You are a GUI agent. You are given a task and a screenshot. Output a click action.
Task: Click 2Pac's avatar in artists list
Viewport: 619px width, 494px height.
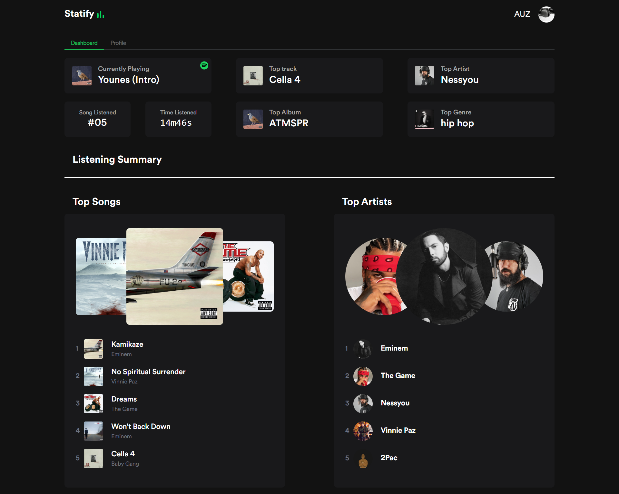pyautogui.click(x=363, y=459)
